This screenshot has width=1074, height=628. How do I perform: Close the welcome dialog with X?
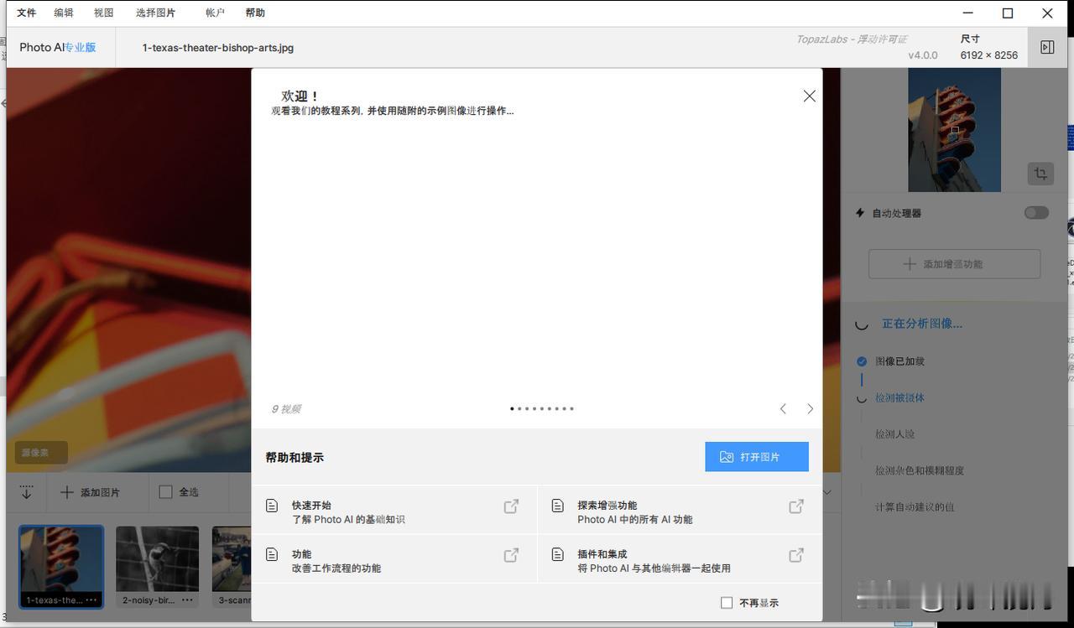click(810, 96)
